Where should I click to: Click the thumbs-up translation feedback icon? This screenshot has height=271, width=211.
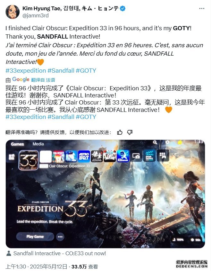click(x=120, y=132)
